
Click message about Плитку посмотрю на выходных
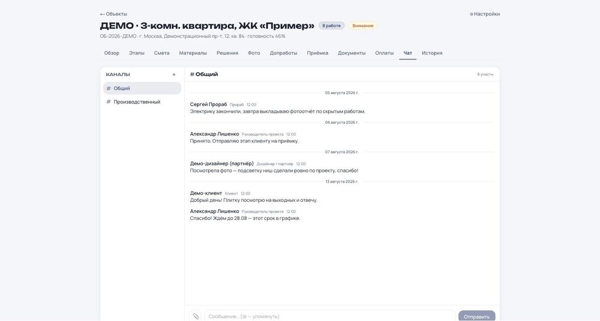[254, 200]
